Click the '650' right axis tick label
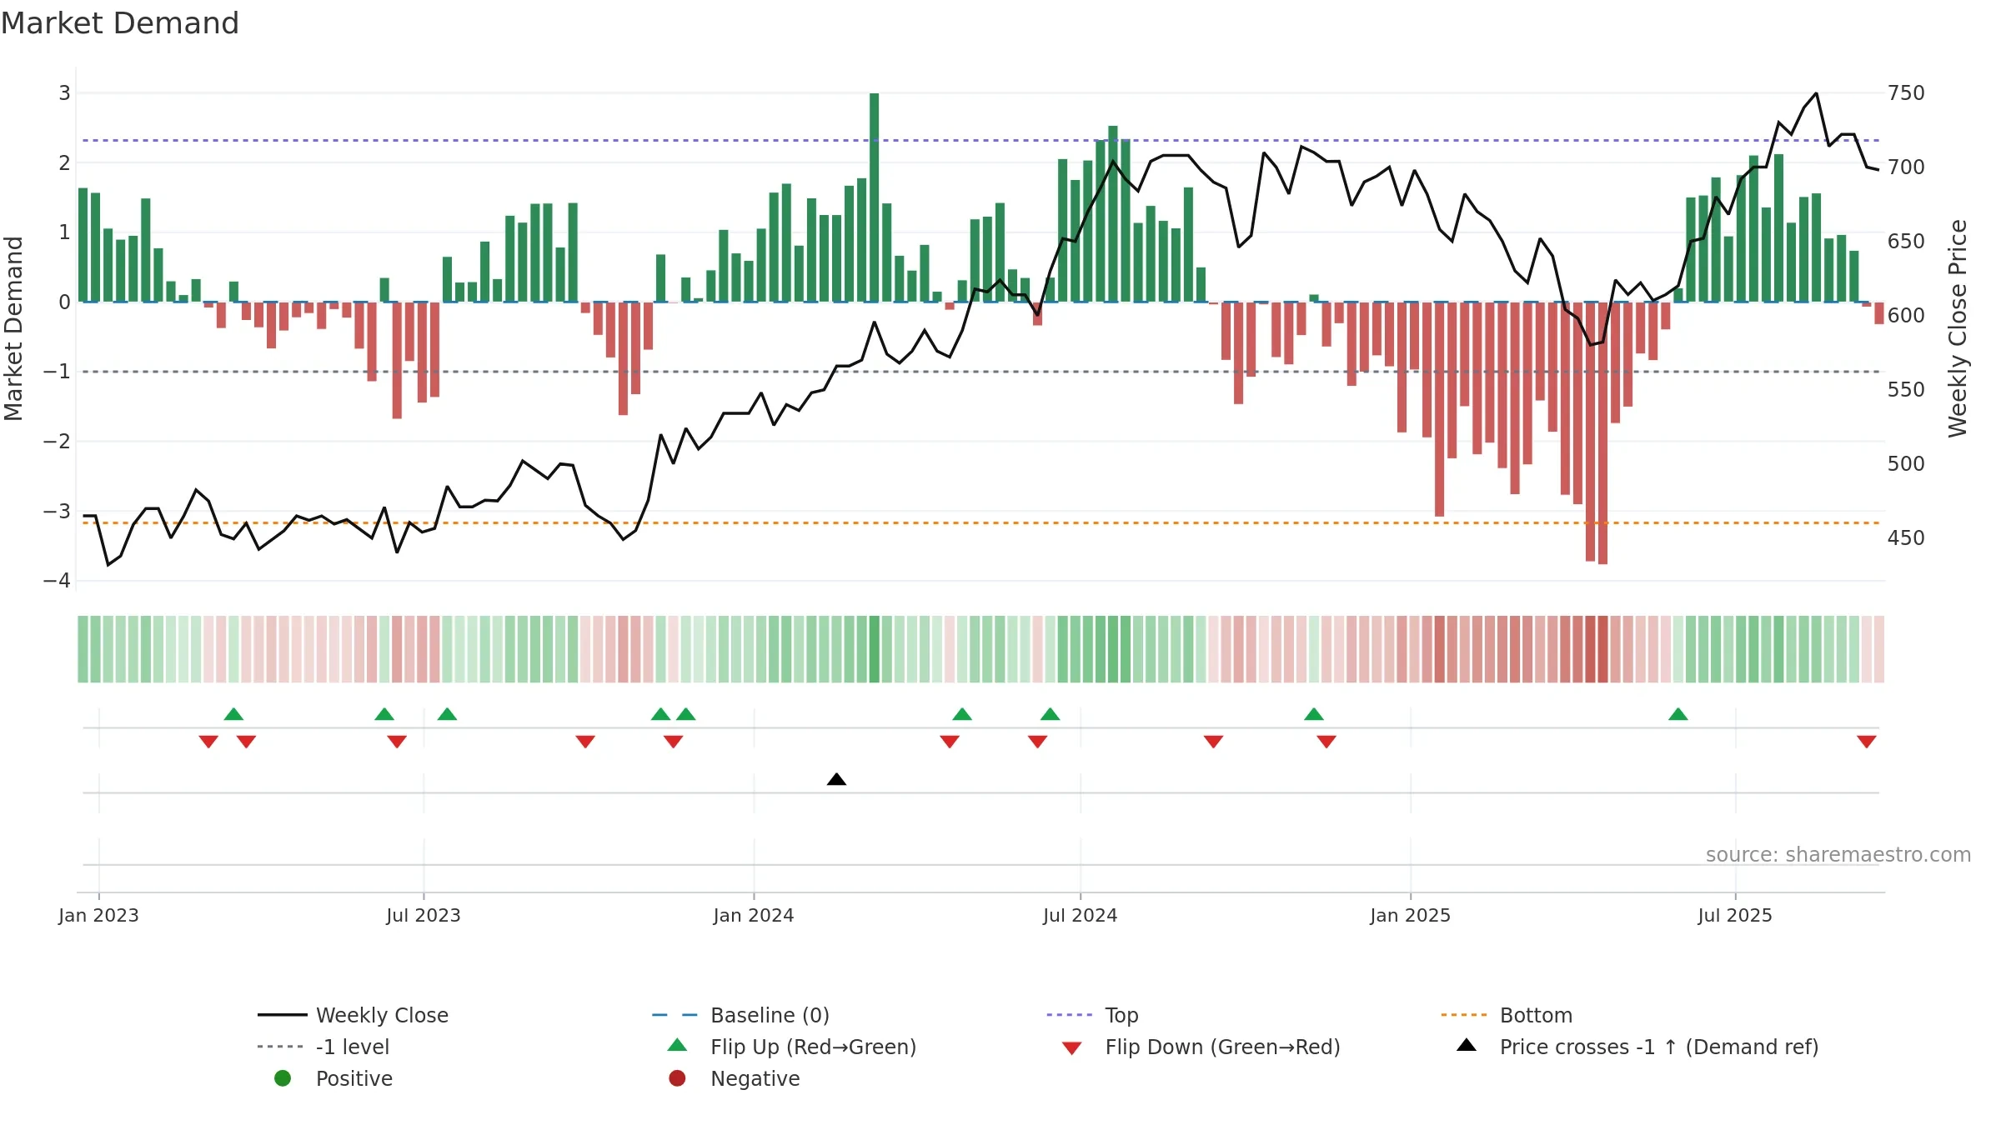This screenshot has width=2001, height=1125. (1906, 241)
